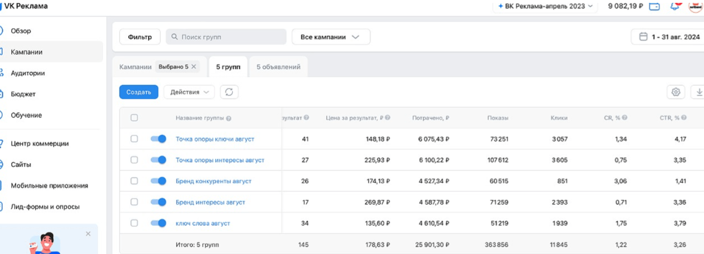The height and width of the screenshot is (254, 704).
Task: Turn off Бренд конкуренты август switch
Action: [x=158, y=181]
